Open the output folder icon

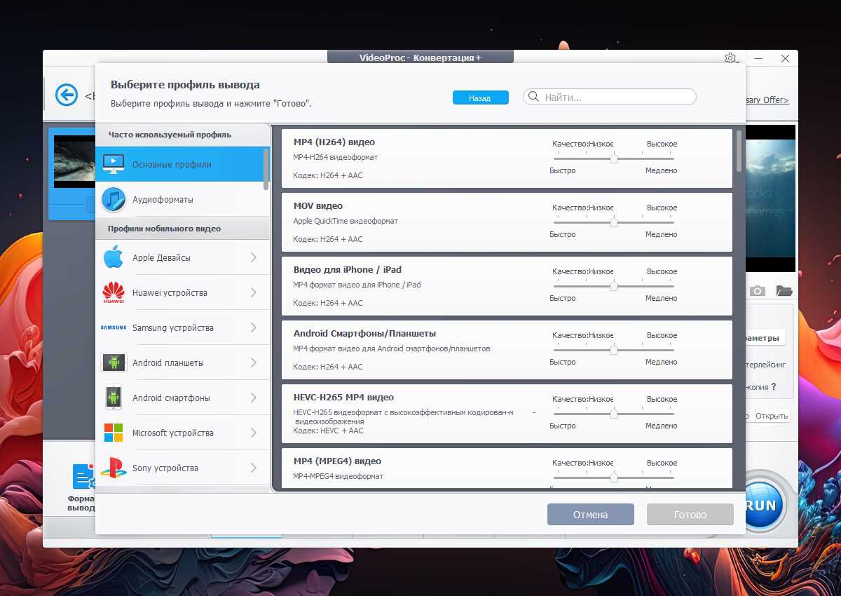[784, 291]
